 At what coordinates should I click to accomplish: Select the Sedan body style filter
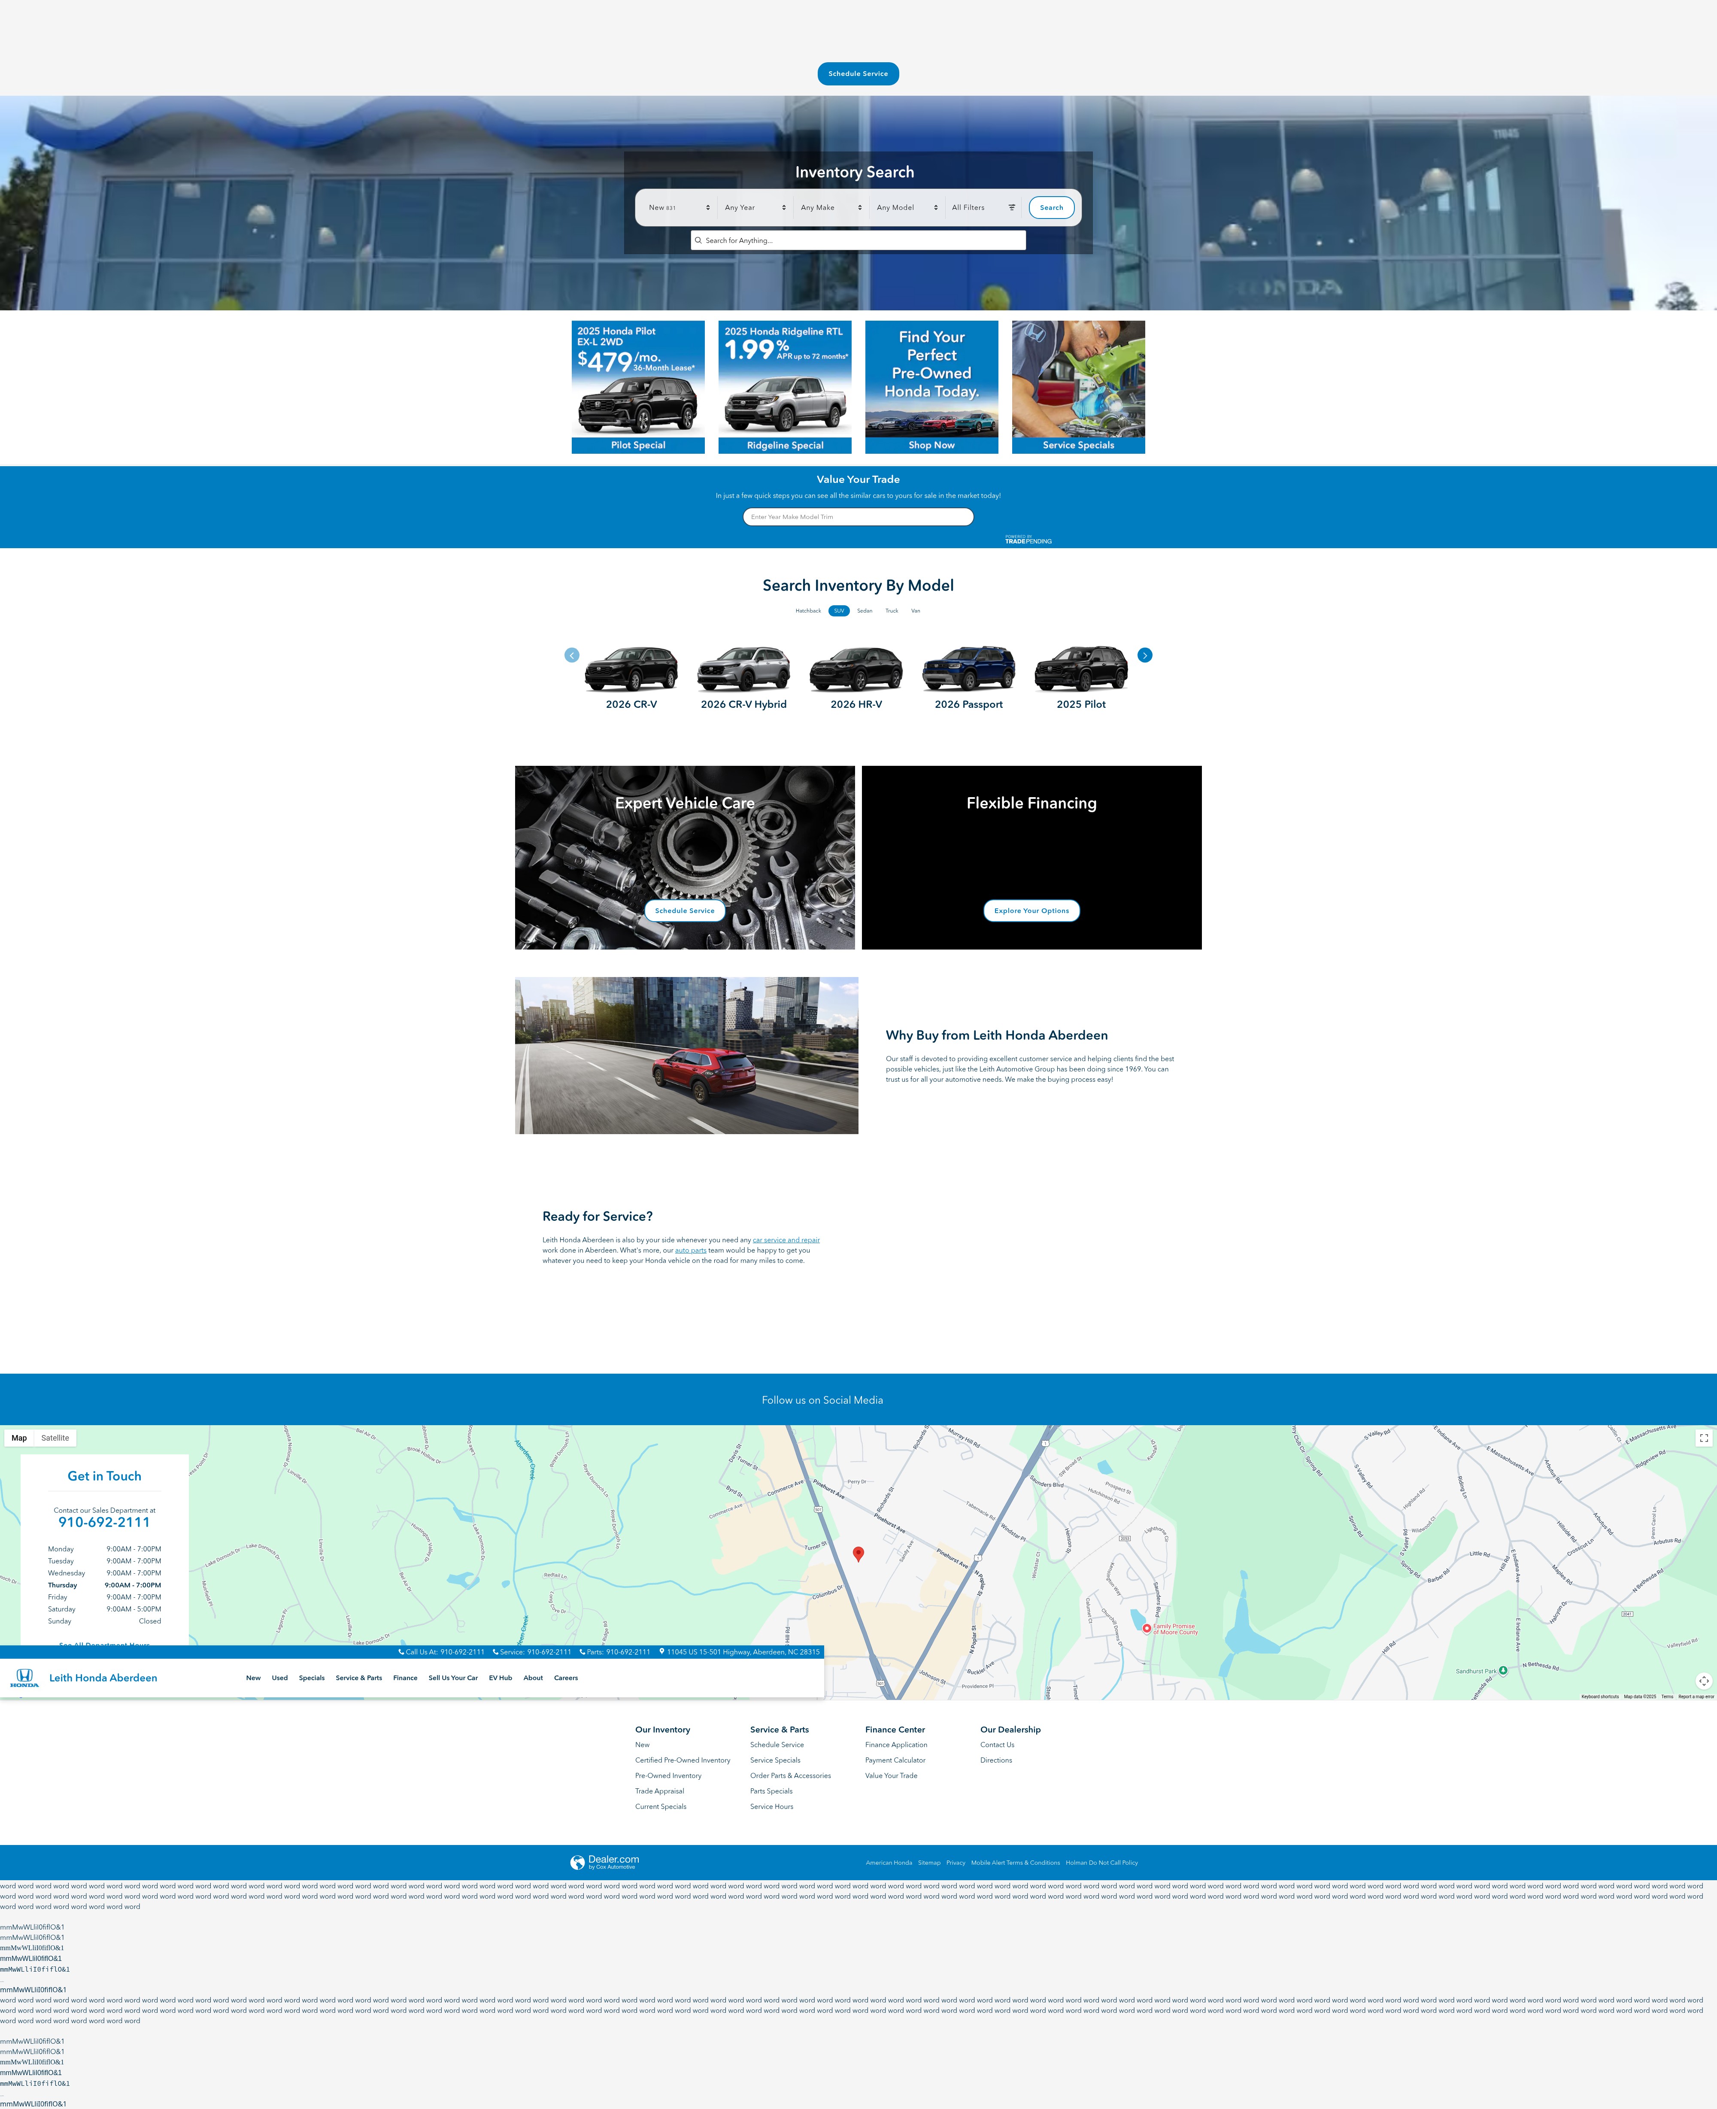coord(865,610)
